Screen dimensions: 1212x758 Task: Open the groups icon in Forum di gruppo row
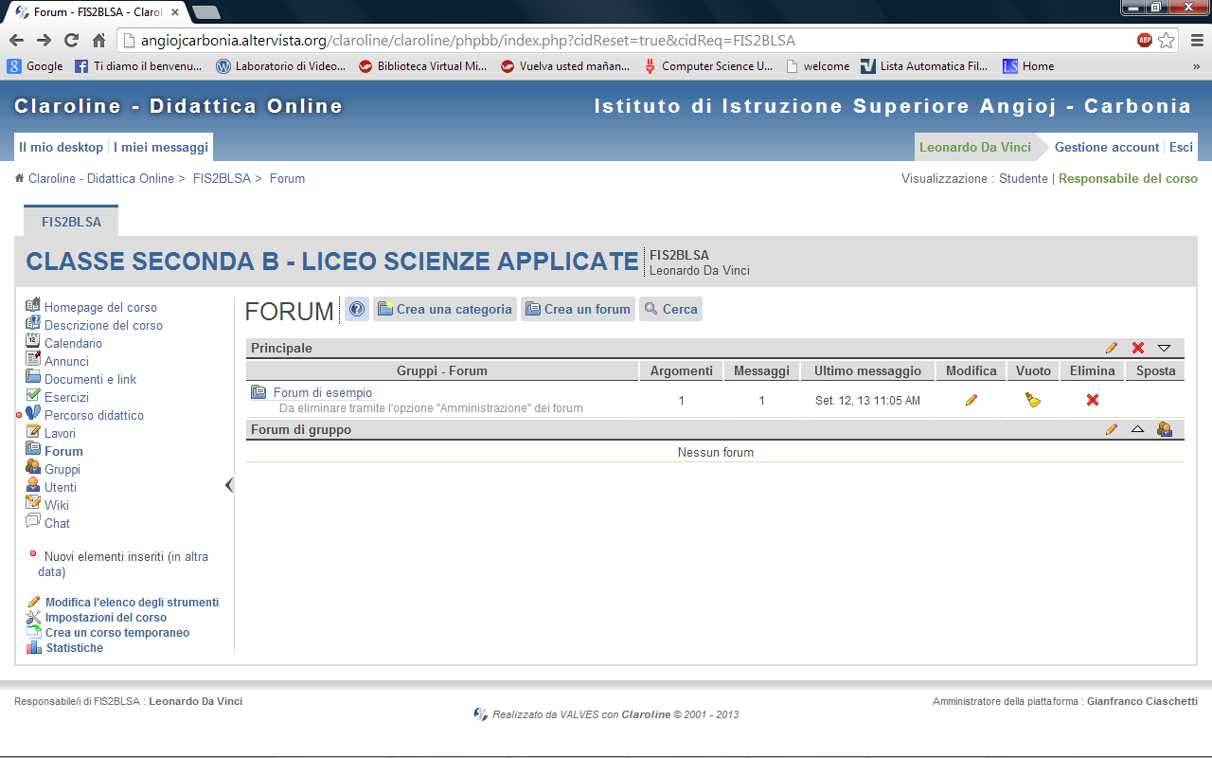[x=1165, y=429]
